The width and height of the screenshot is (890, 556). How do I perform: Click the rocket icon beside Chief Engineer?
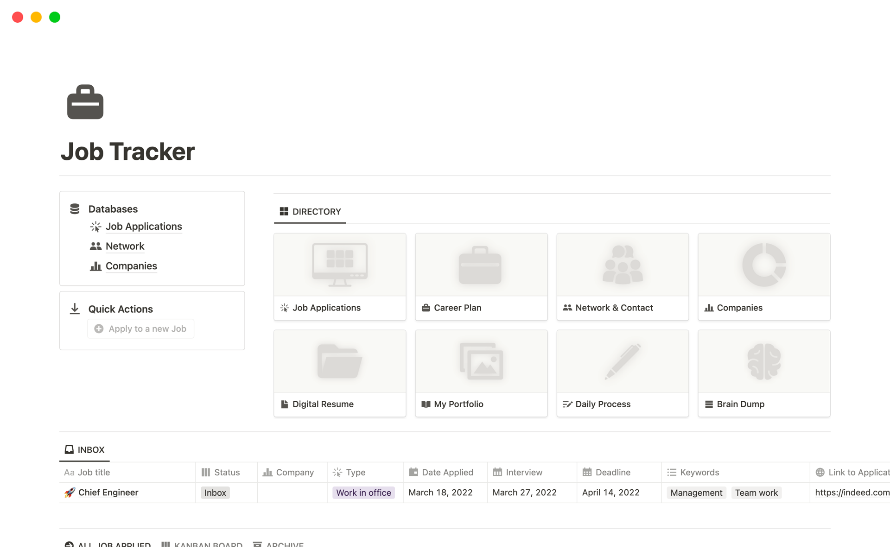pyautogui.click(x=69, y=493)
